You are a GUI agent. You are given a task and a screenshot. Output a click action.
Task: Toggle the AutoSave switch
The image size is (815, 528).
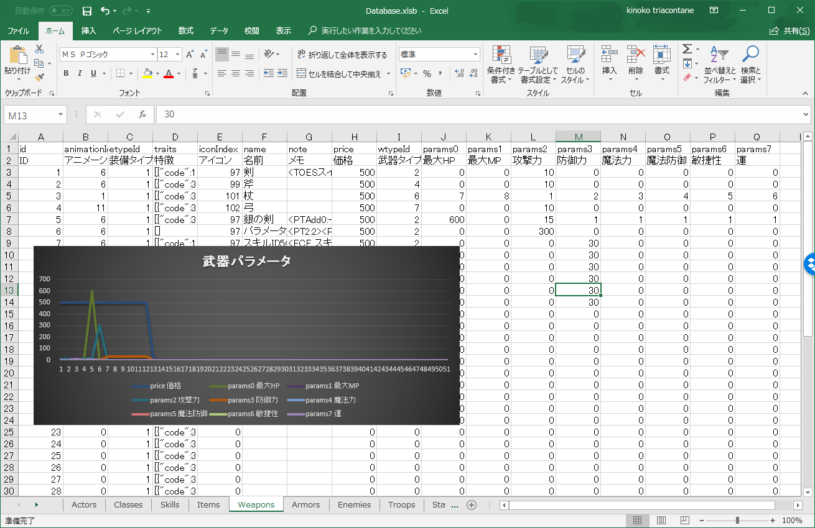coord(60,11)
